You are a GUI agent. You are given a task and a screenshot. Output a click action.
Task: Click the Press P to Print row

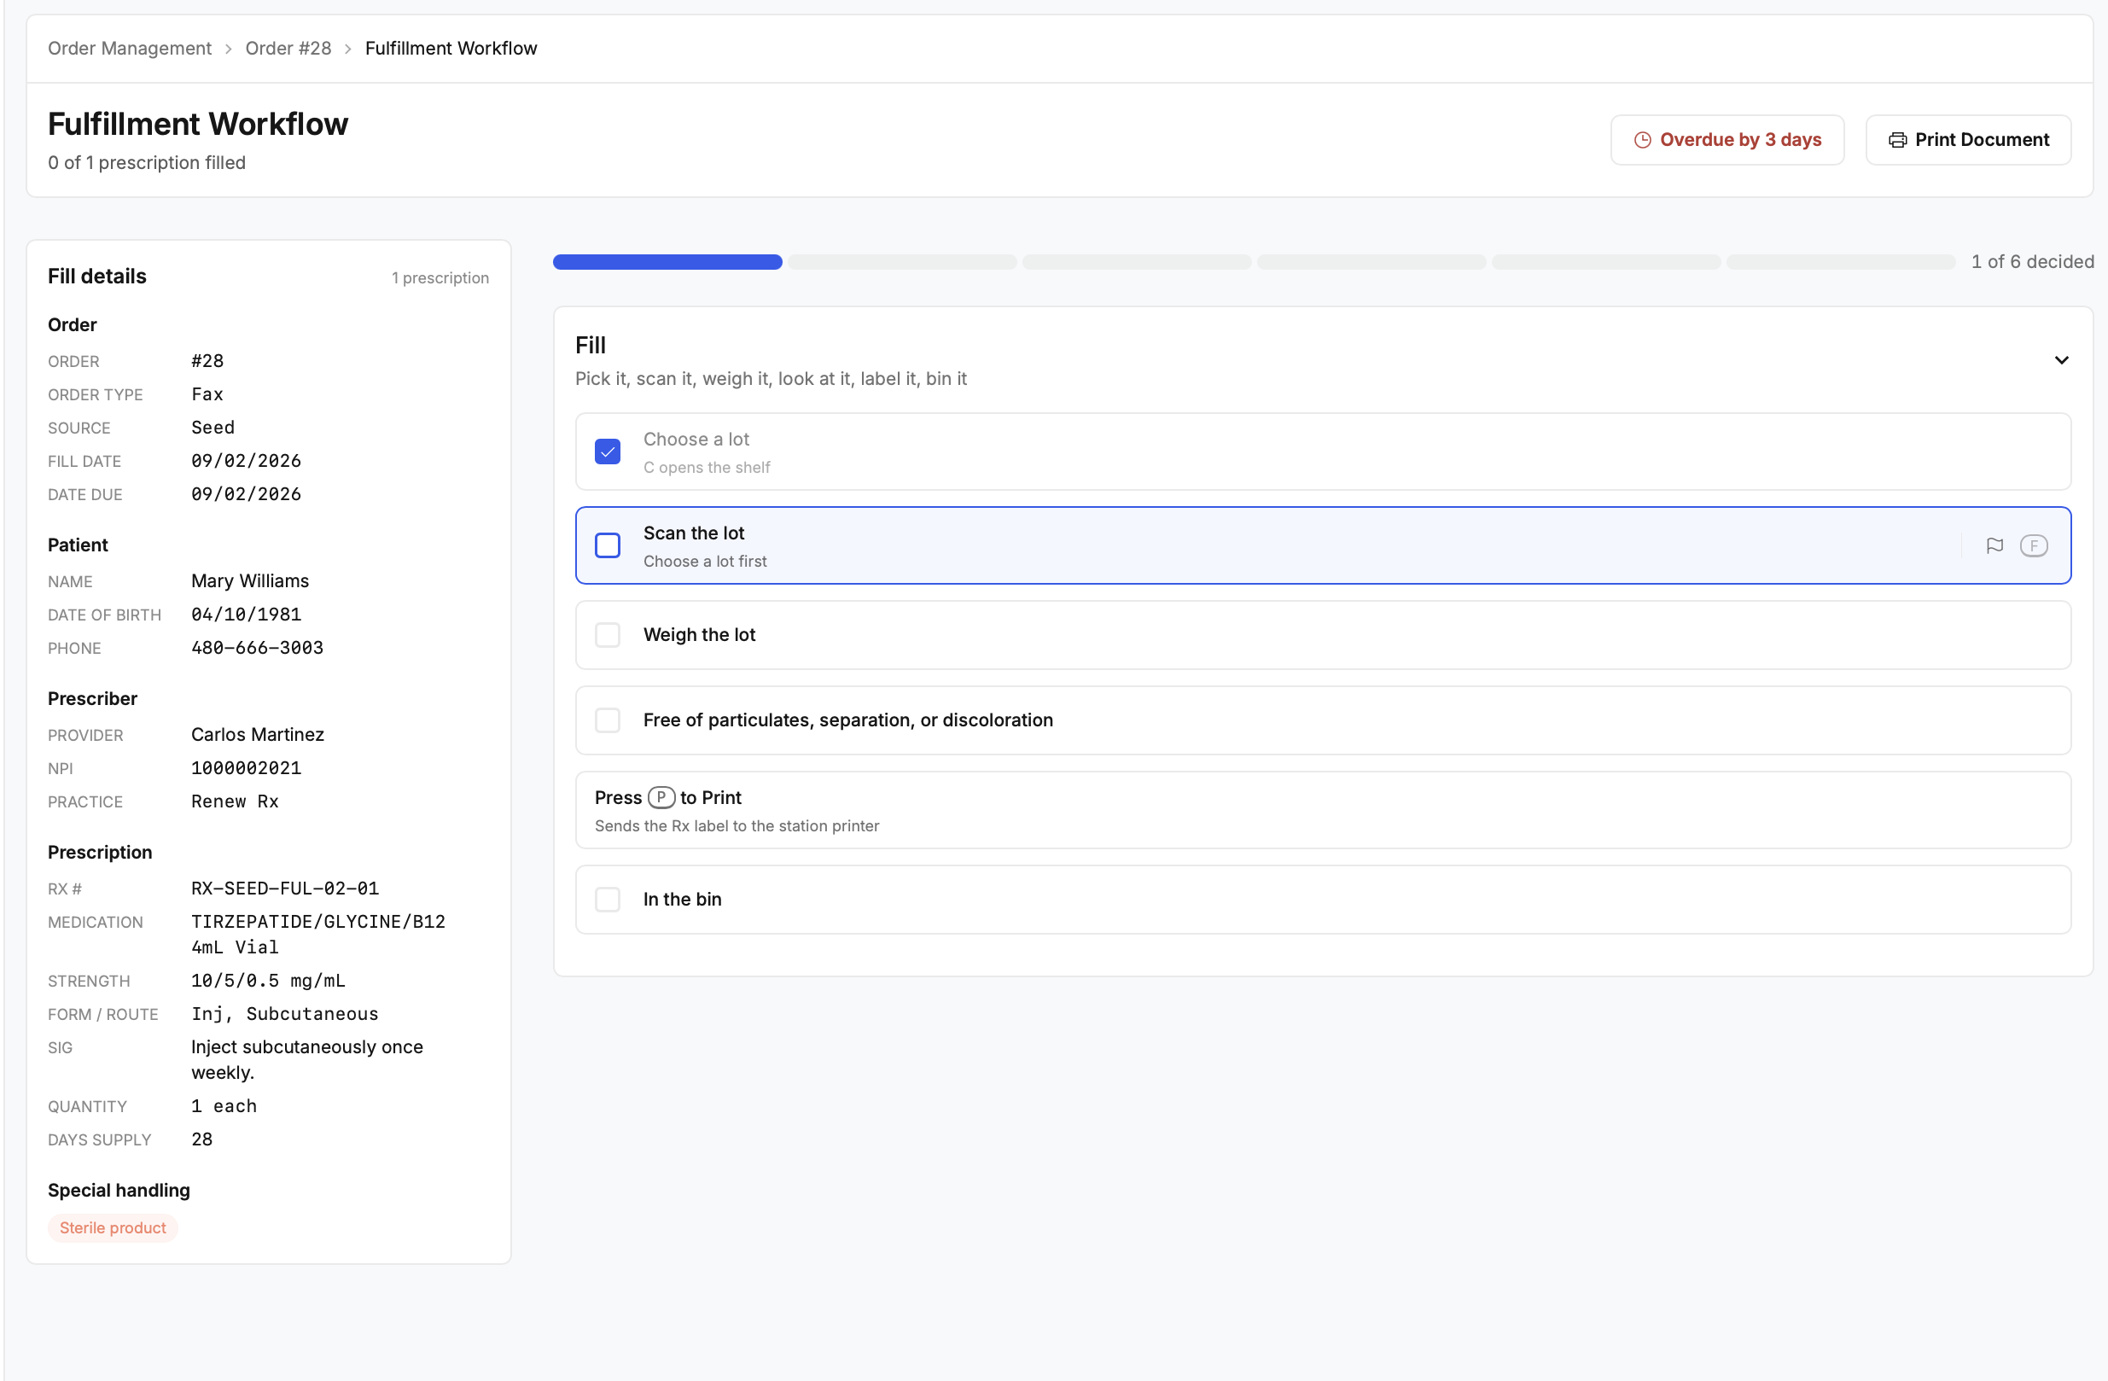coord(1323,811)
